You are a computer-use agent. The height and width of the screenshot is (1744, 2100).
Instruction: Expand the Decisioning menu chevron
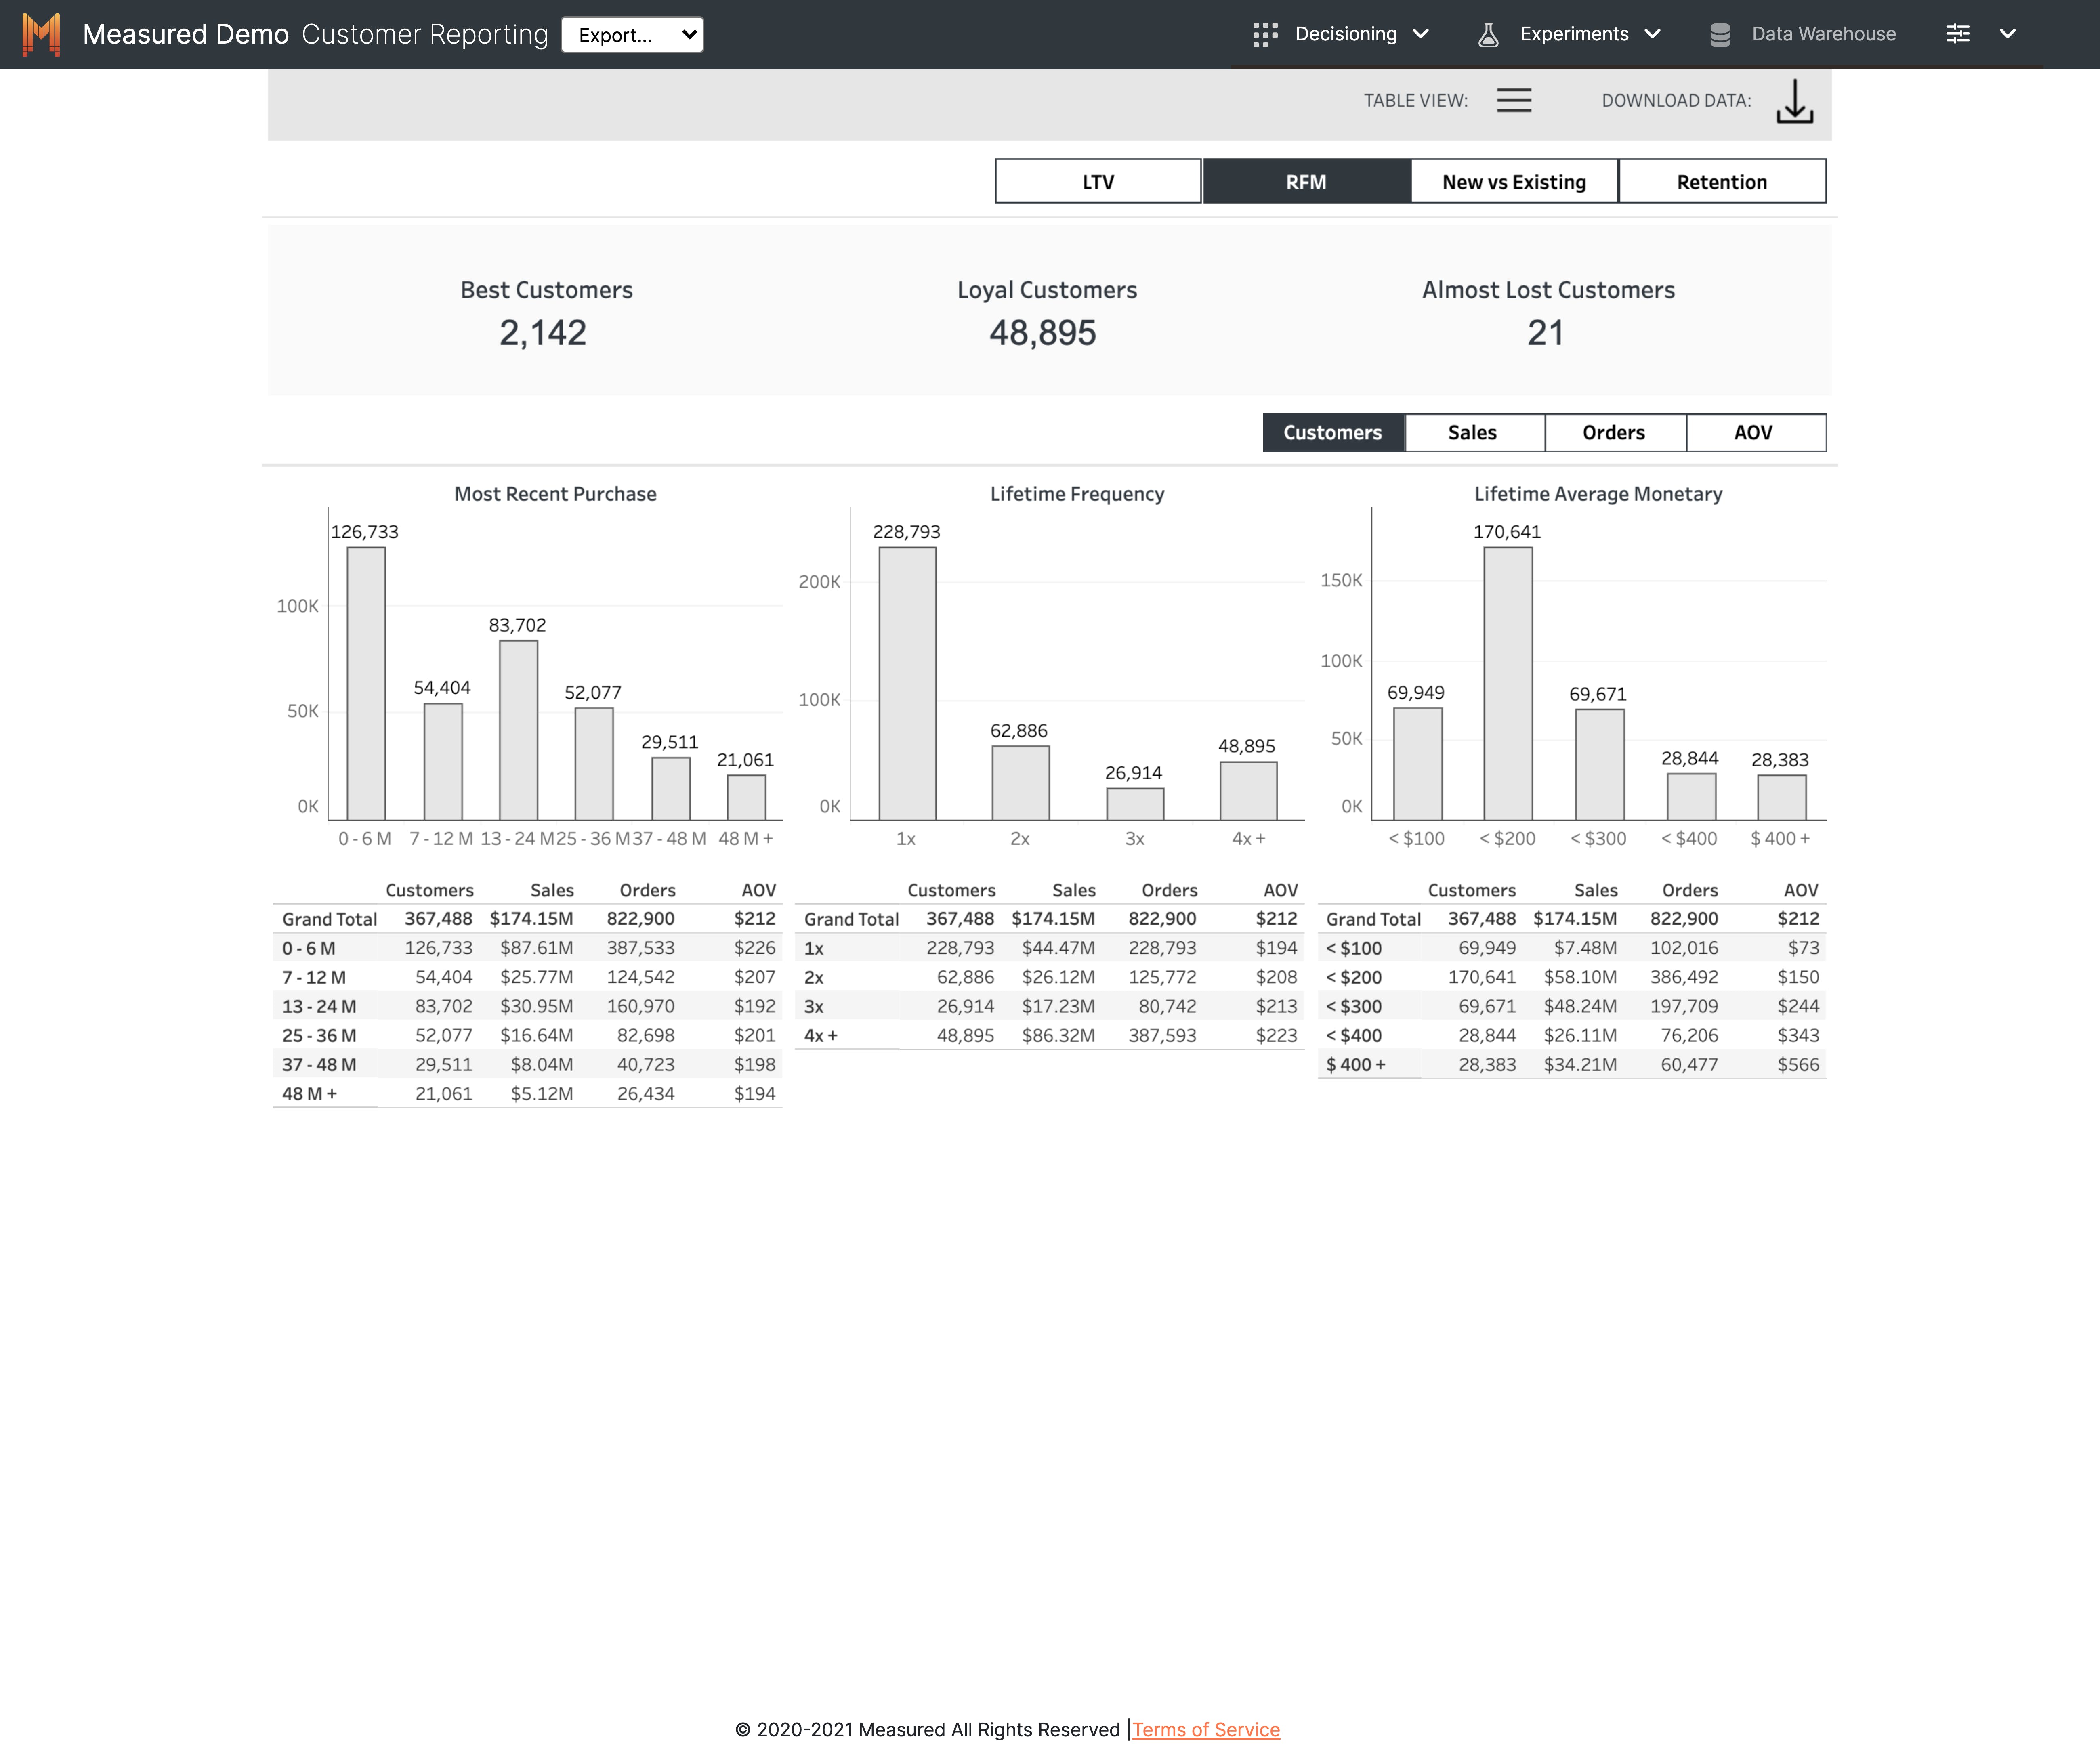[x=1421, y=34]
